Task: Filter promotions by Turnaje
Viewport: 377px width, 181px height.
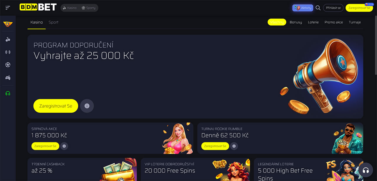Action: pyautogui.click(x=355, y=22)
